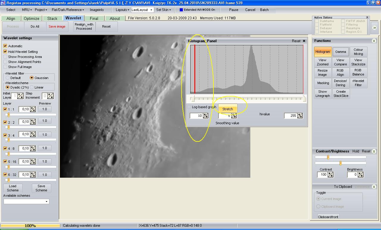The image size is (381, 230).
Task: Select the Linear waveletscheme
Action: [x=32, y=87]
